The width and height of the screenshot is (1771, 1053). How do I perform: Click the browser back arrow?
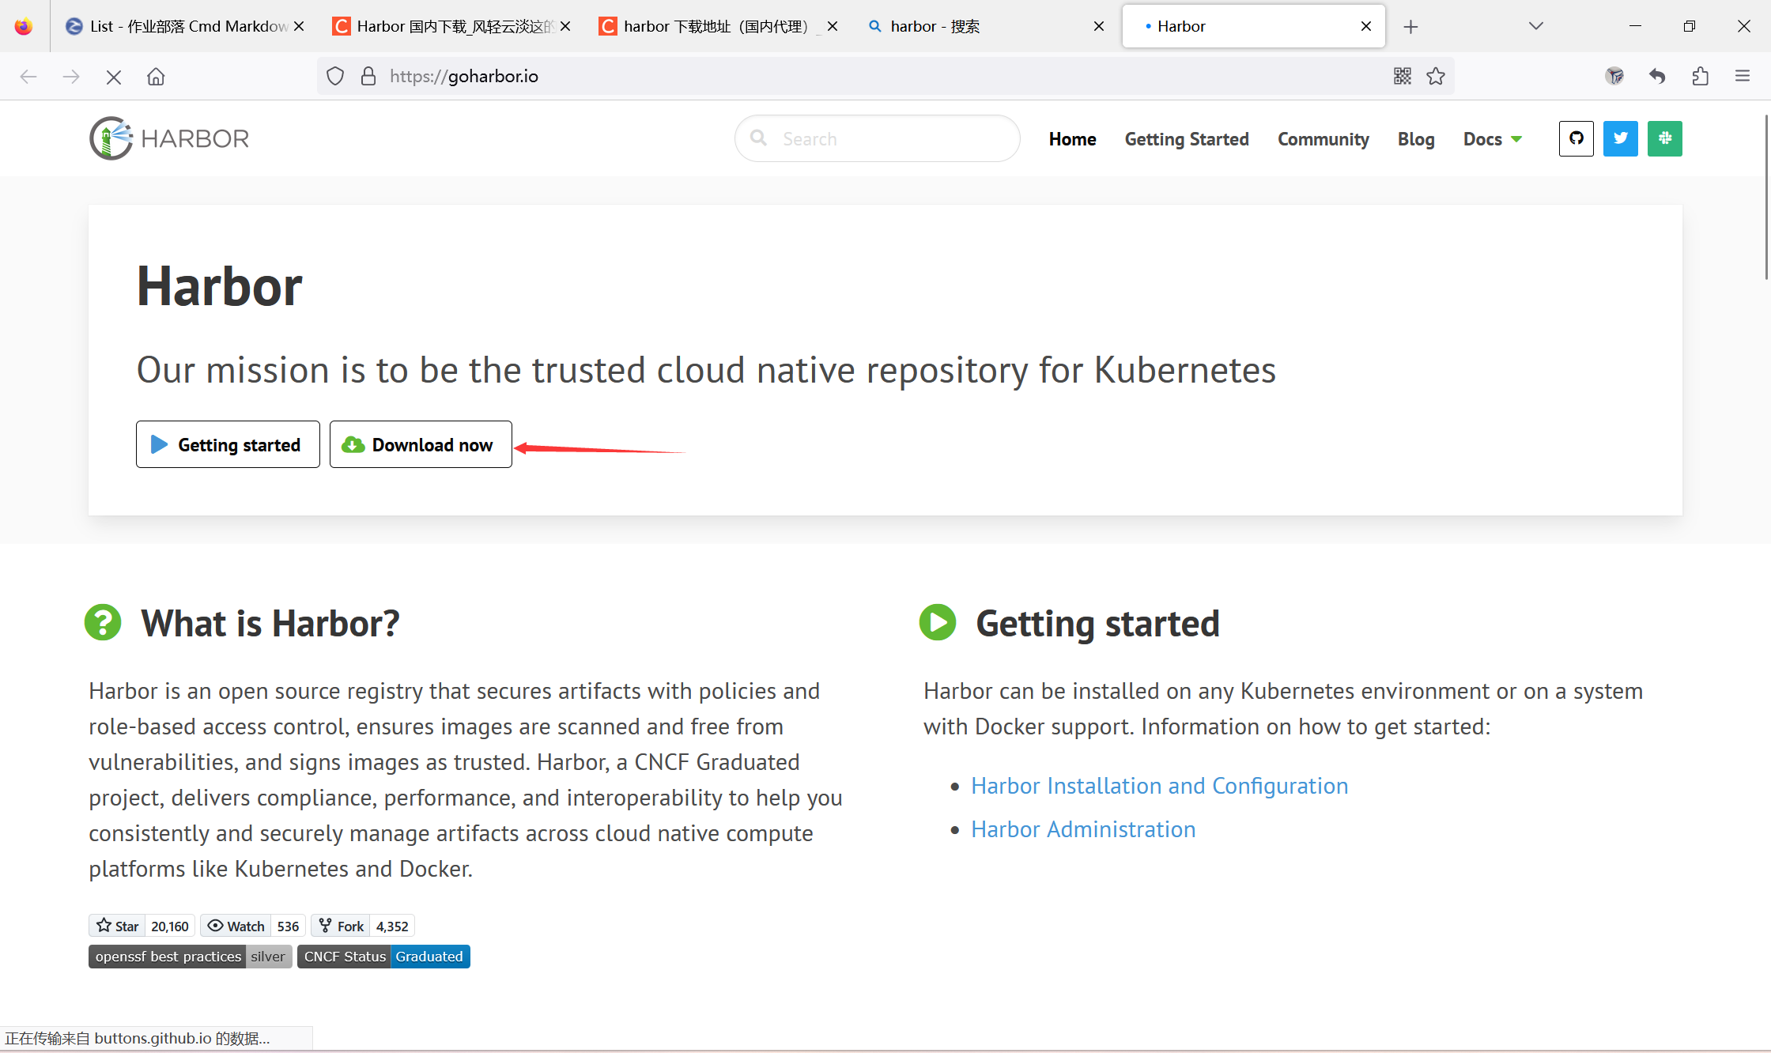point(28,77)
